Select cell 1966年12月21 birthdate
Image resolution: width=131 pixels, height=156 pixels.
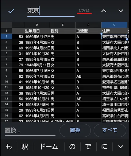click(37, 99)
